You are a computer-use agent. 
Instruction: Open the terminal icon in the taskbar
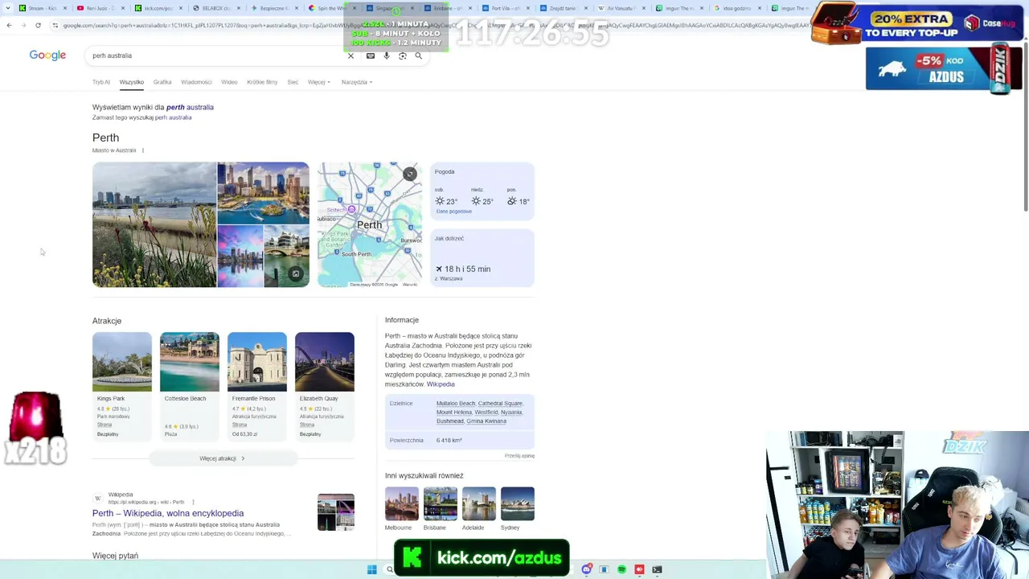pyautogui.click(x=657, y=569)
